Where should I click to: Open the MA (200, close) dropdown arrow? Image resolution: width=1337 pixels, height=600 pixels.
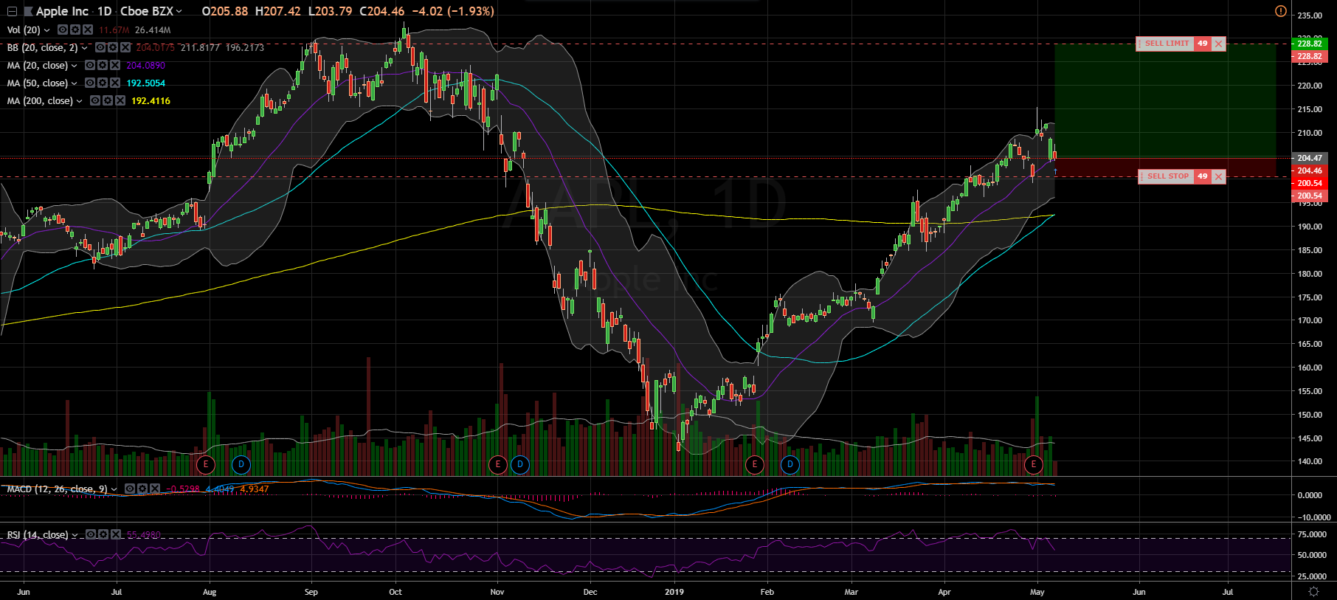tap(80, 101)
